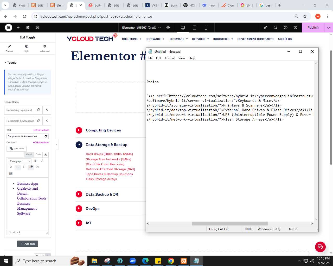
Task: Click Edit with AI for Content
Action: pyautogui.click(x=41, y=142)
